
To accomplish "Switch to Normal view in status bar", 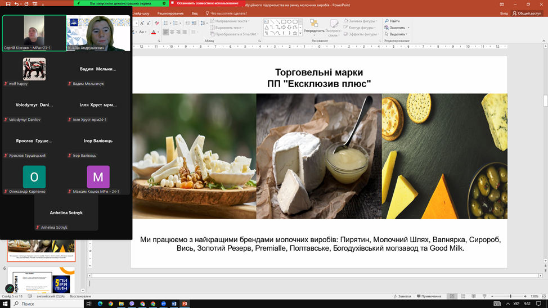I will 452,296.
